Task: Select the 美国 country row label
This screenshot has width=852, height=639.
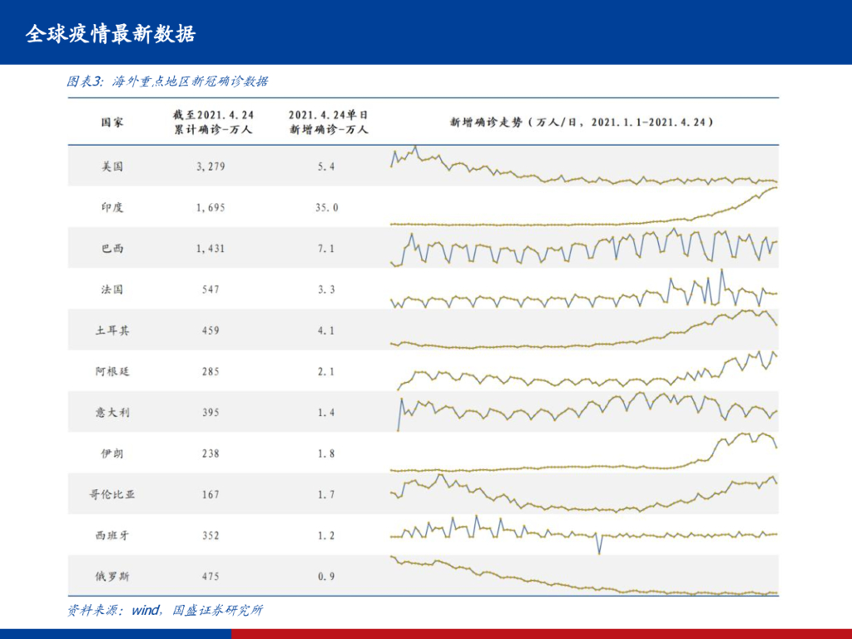Action: 112,166
